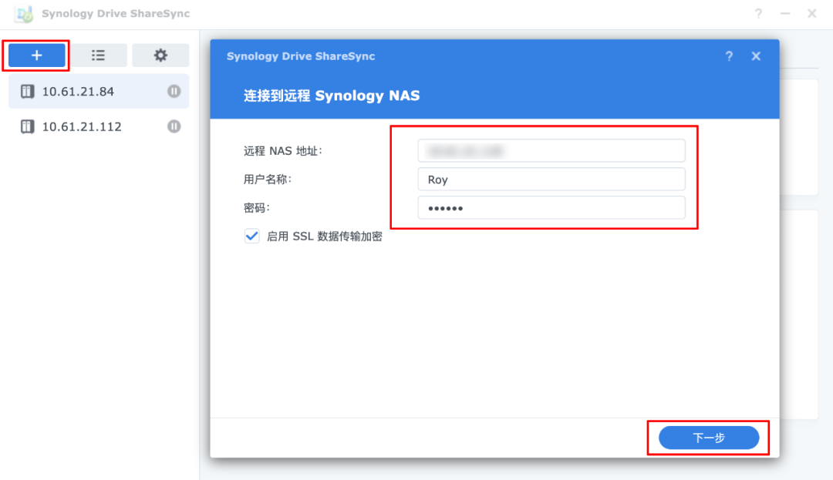Select connection 10.61.21.112 in sidebar
Screen dimensions: 833x480
tap(79, 126)
